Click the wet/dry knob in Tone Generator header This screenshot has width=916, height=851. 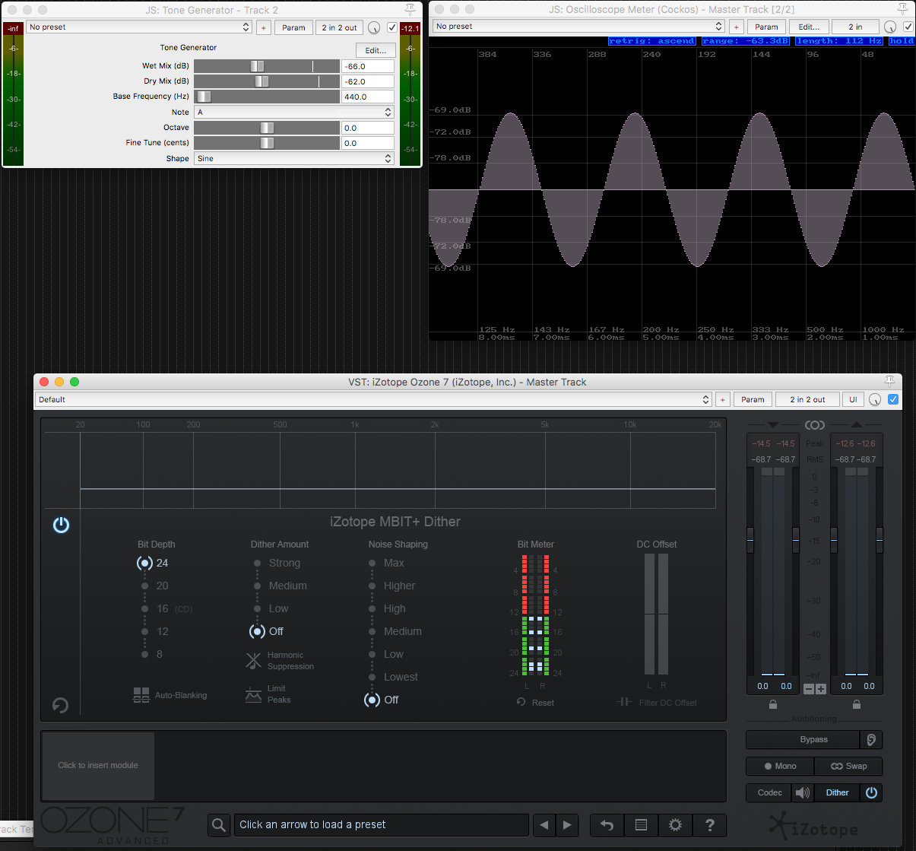click(x=374, y=27)
